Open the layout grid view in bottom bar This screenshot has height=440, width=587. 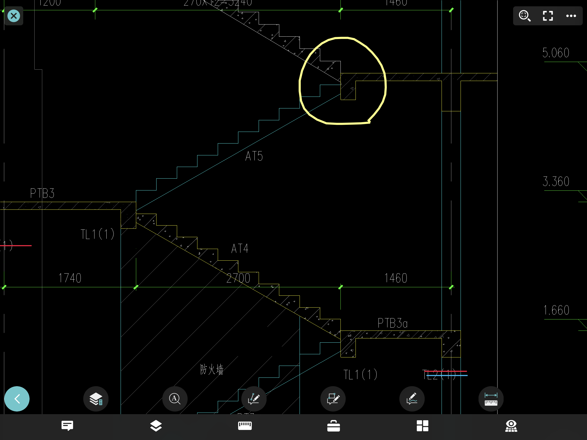coord(423,426)
